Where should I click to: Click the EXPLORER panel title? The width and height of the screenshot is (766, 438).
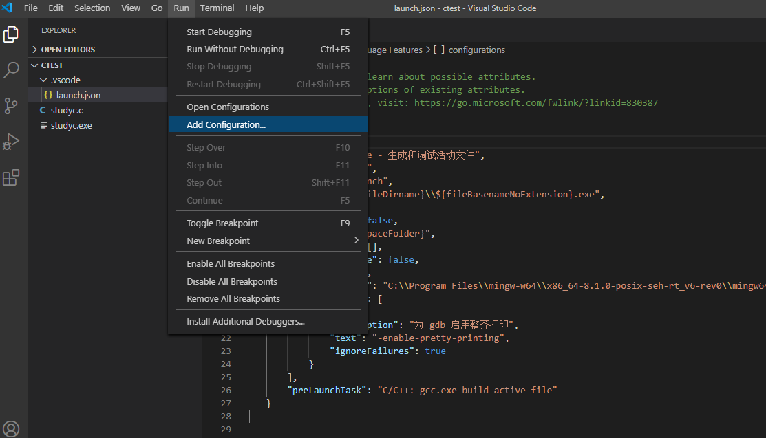tap(58, 30)
